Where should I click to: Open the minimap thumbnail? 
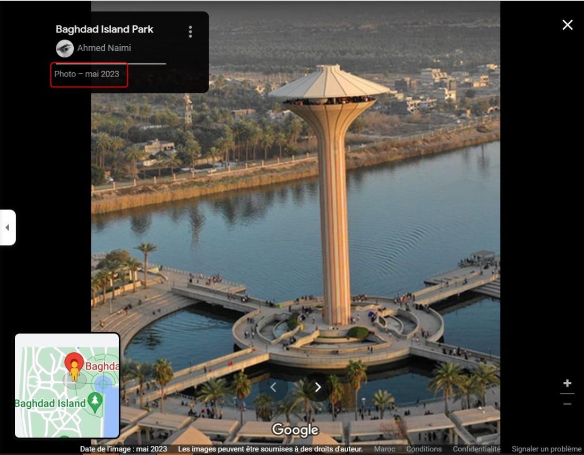click(67, 385)
